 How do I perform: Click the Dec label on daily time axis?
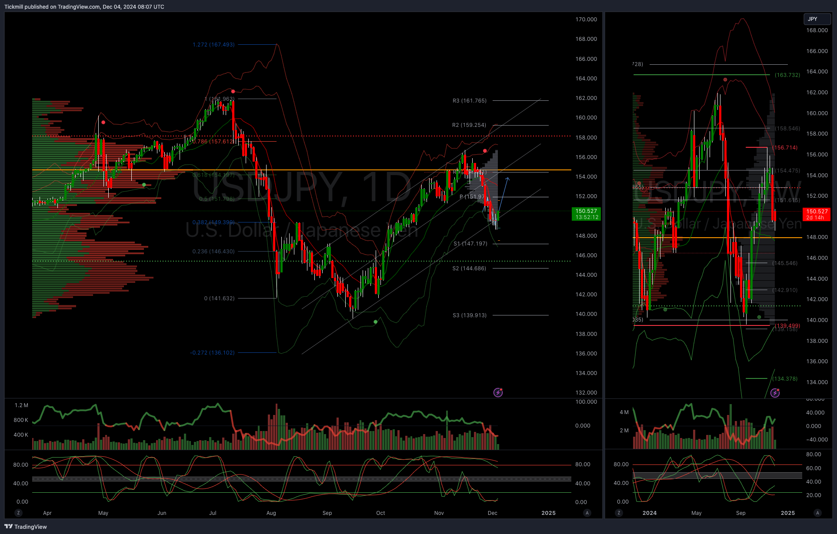pyautogui.click(x=492, y=513)
